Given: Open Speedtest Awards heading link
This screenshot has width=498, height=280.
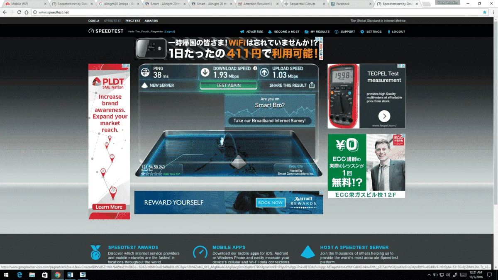Looking at the screenshot, I should pyautogui.click(x=133, y=247).
